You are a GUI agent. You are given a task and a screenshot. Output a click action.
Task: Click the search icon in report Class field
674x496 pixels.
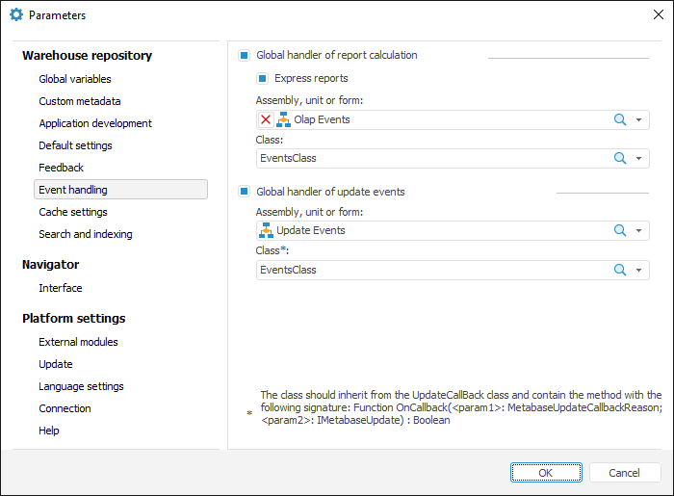coord(620,158)
